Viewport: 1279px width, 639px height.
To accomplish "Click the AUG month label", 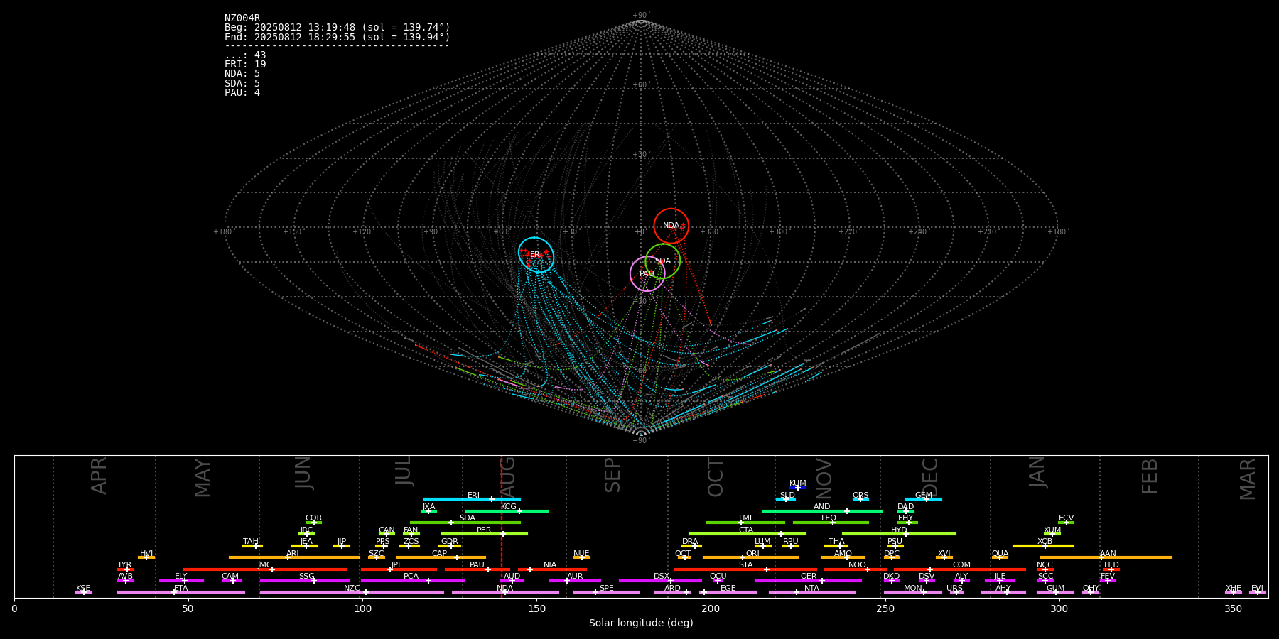I will pos(508,478).
